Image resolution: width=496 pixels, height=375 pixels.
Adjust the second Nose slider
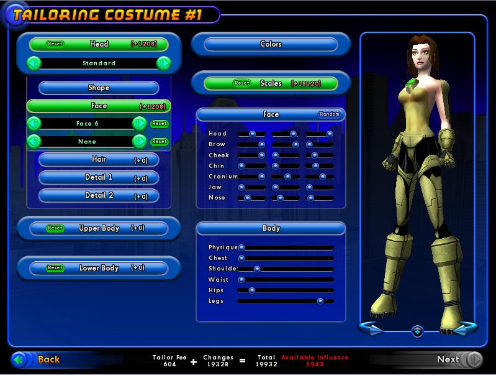tap(286, 198)
